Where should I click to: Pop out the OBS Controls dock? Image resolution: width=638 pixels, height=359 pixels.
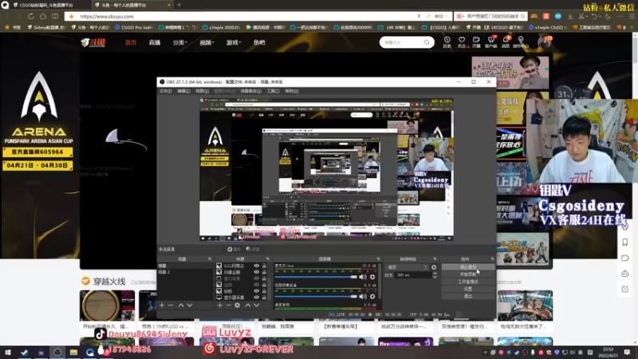pyautogui.click(x=492, y=258)
